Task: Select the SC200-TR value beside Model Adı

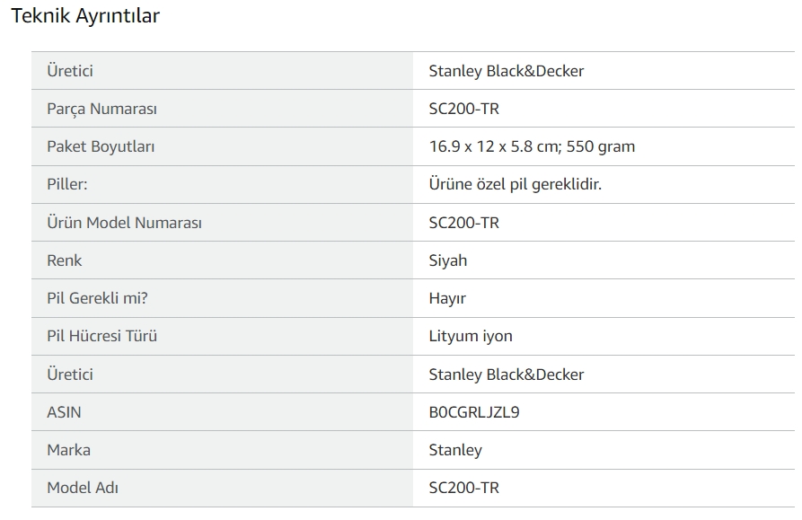Action: [x=464, y=488]
